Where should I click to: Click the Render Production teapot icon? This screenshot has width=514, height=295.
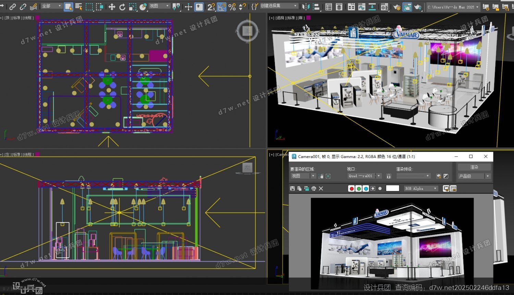tap(418, 6)
